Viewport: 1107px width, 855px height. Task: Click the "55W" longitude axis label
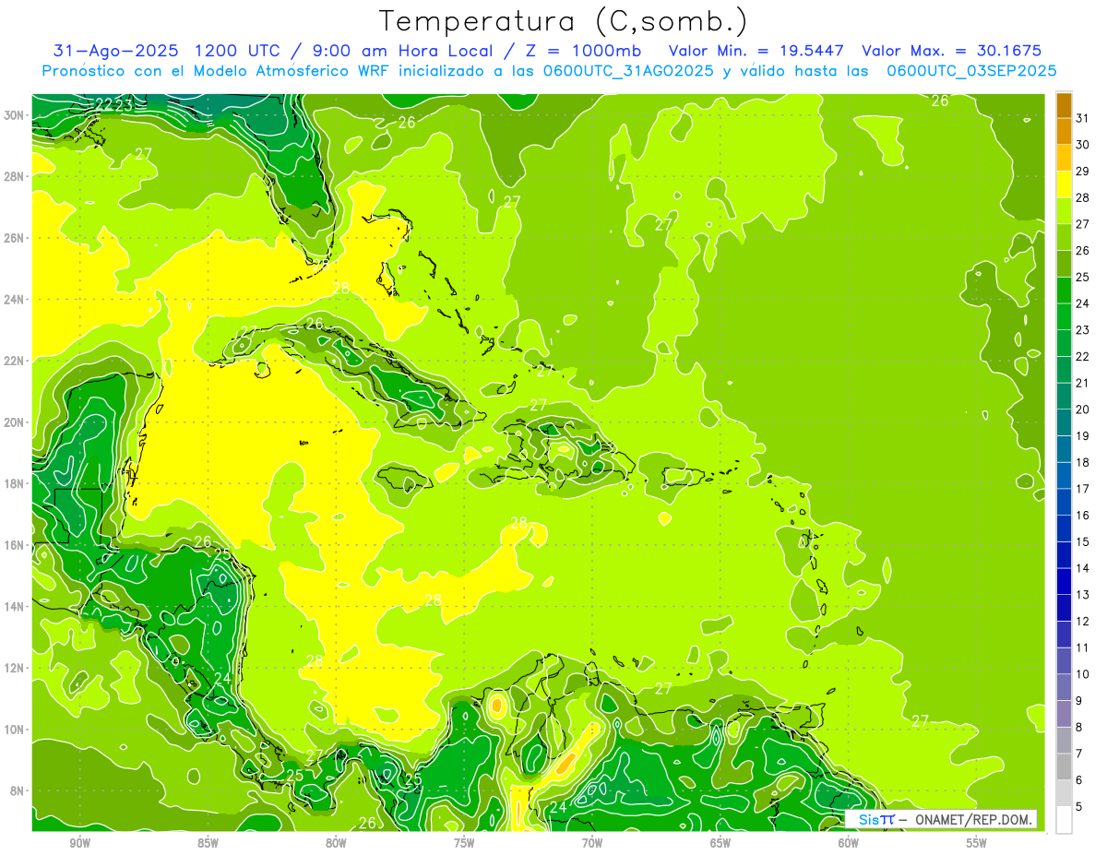[x=977, y=843]
